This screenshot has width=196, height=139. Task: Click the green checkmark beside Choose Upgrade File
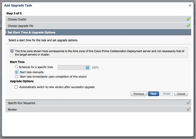[x=188, y=26]
